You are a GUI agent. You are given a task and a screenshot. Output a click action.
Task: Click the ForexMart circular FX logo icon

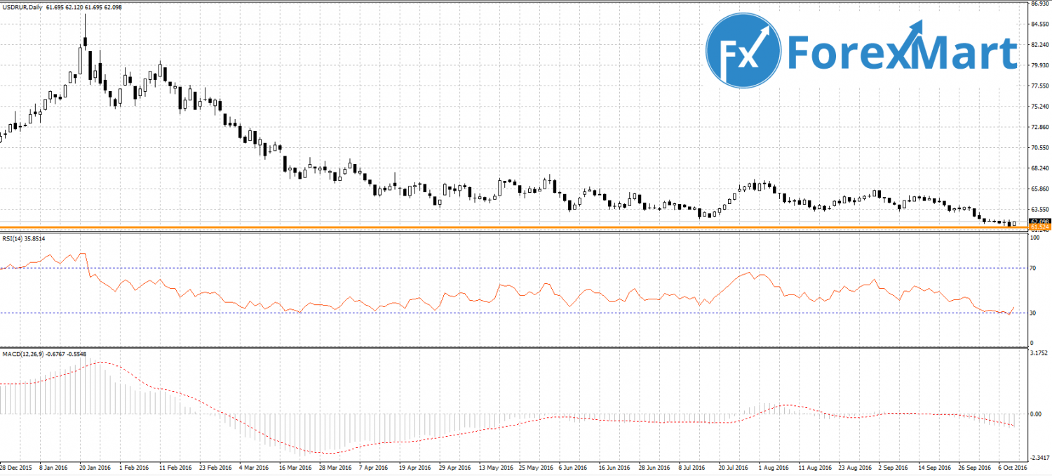(x=743, y=51)
